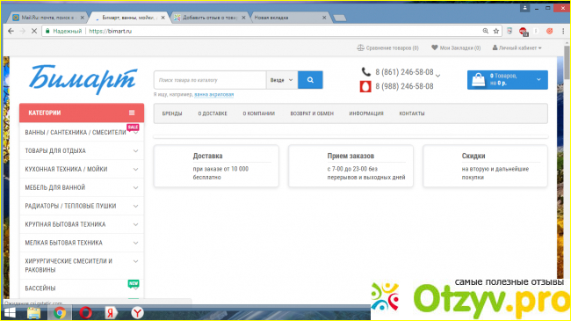Open the Chrome three-dot menu

click(563, 32)
